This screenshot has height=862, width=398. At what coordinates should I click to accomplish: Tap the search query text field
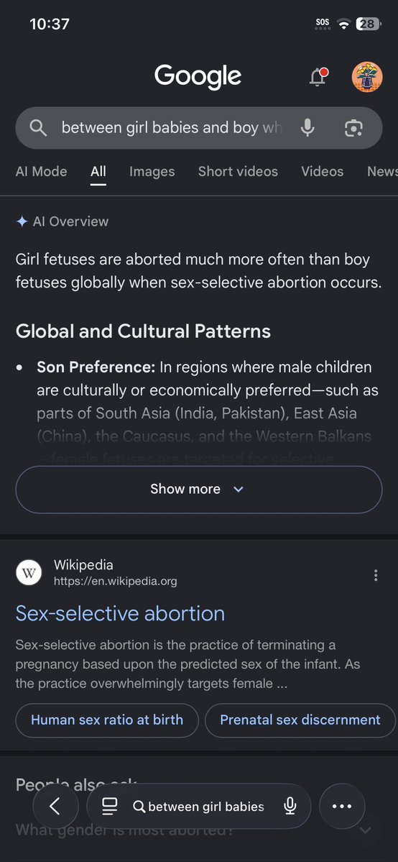172,127
